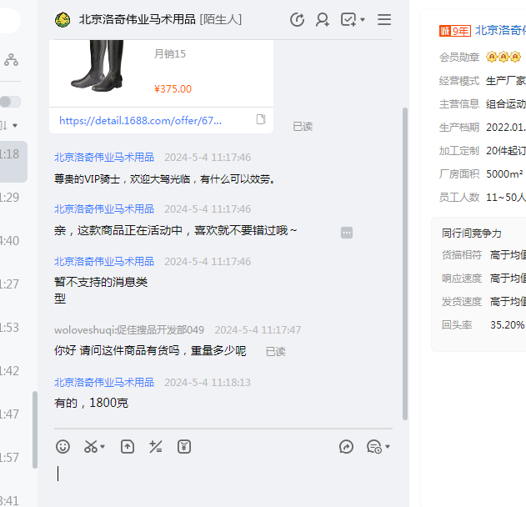This screenshot has width=526, height=507.
Task: Click the more options bubble beside promotion message
Action: coord(347,232)
